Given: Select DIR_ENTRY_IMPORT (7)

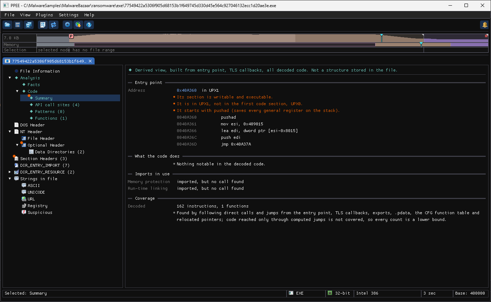Looking at the screenshot, I should [45, 165].
